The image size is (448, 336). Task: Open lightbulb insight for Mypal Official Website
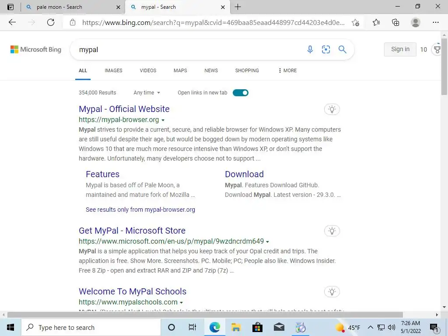[x=332, y=109]
